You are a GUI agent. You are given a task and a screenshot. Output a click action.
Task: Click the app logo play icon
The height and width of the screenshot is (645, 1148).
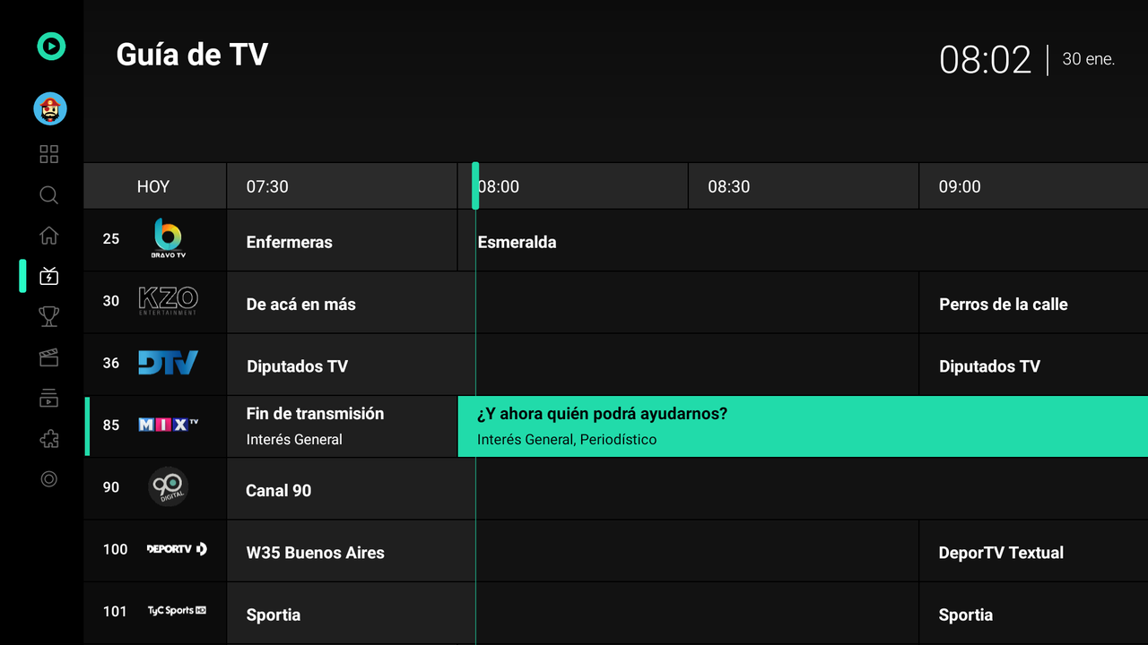[x=50, y=47]
